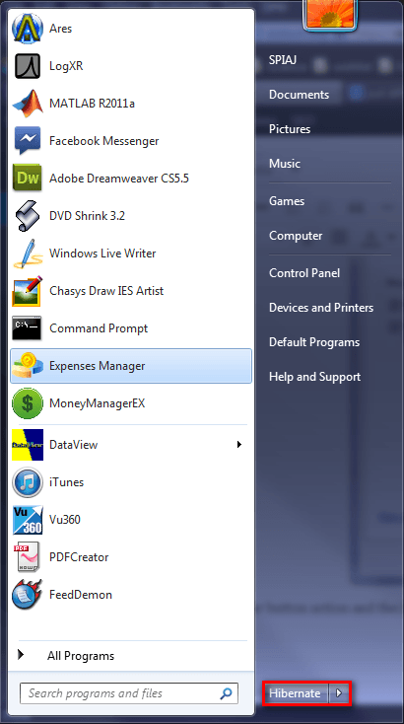Open the PDFCreator icon
Image resolution: width=404 pixels, height=724 pixels.
[28, 557]
